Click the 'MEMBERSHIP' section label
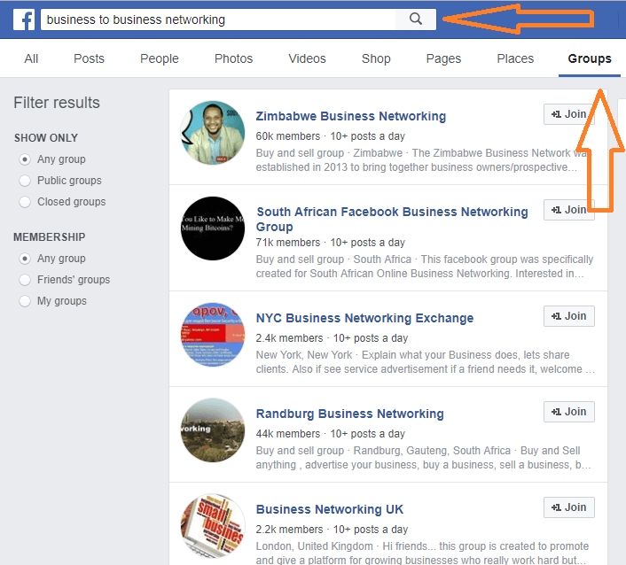 pos(50,237)
